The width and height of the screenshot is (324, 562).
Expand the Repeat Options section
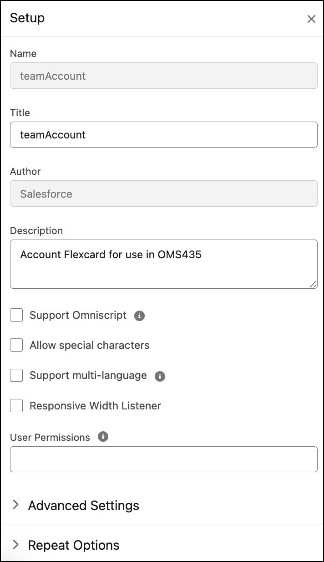point(73,545)
